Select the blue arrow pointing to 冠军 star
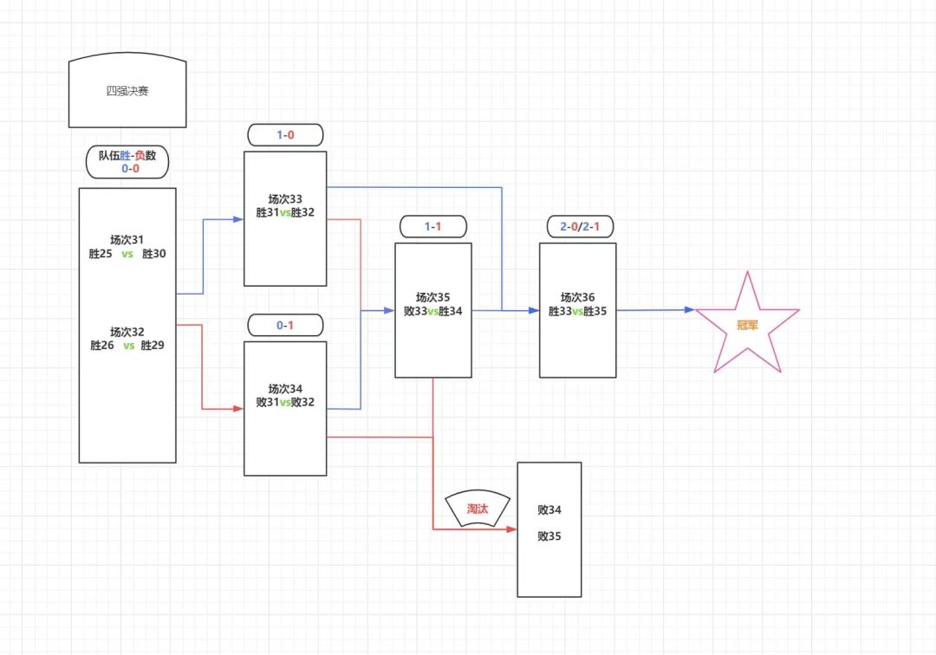This screenshot has height=655, width=936. 655,310
